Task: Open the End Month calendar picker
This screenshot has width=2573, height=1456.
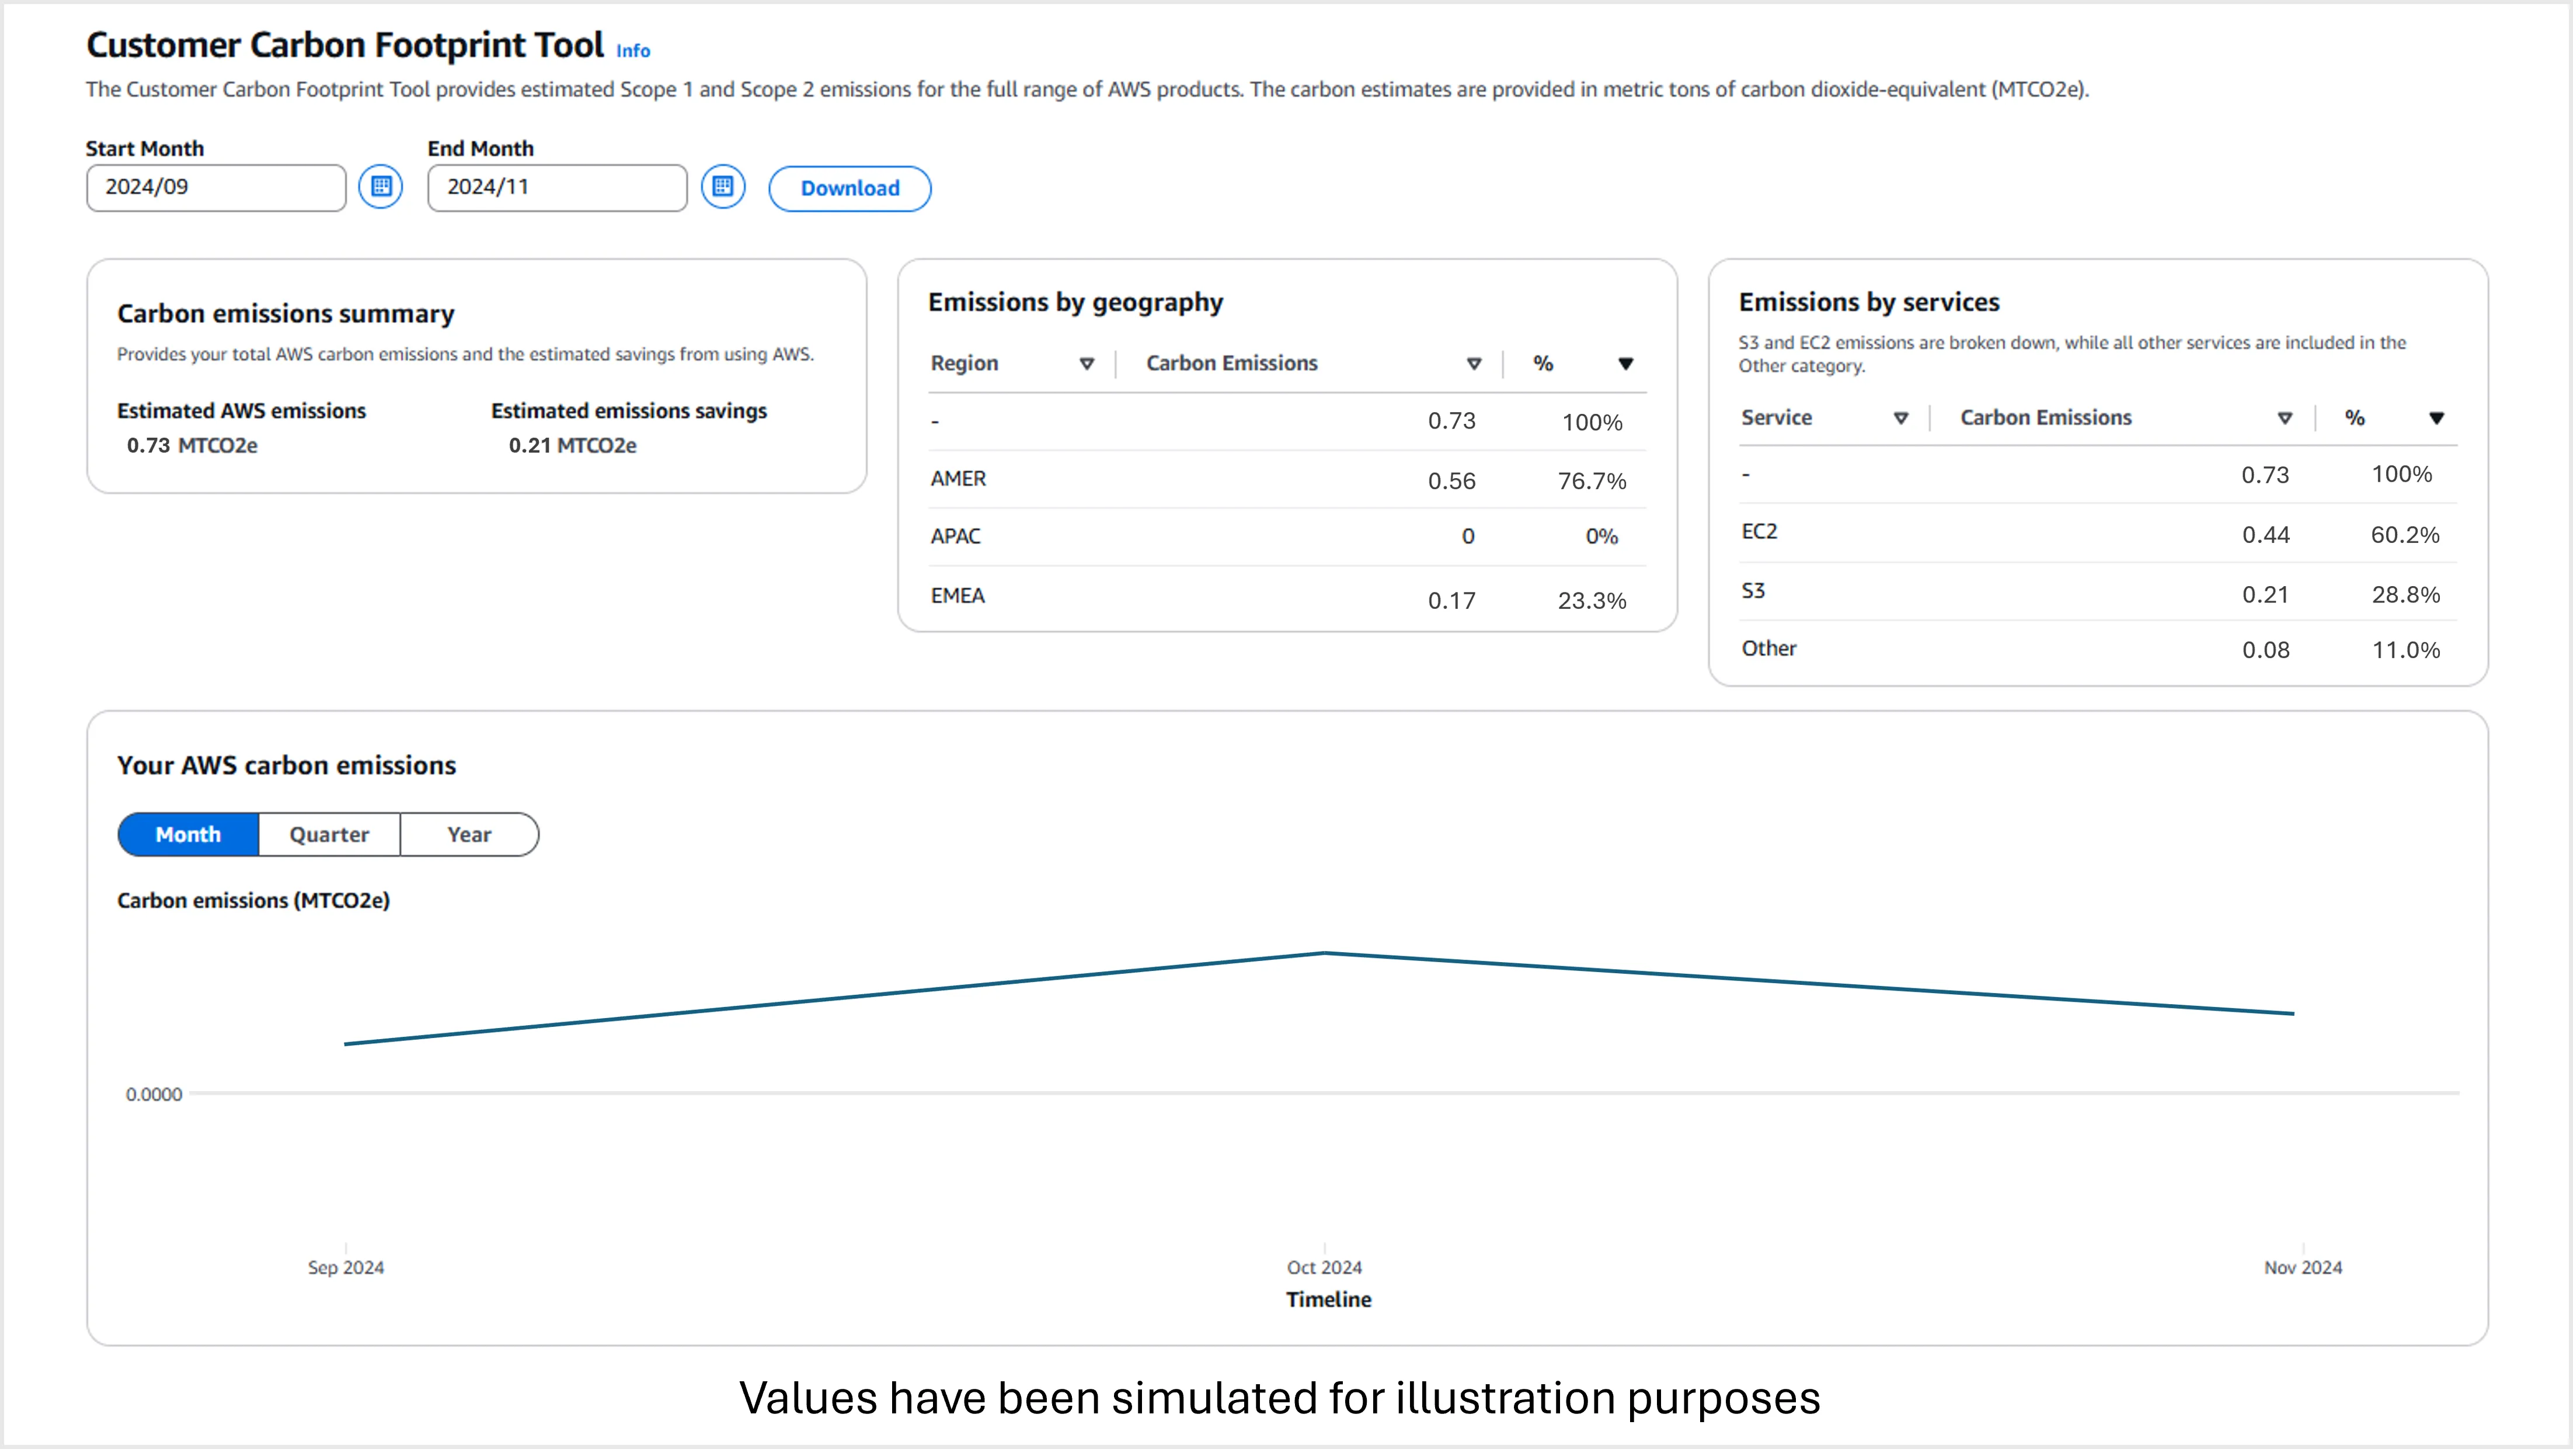Action: pyautogui.click(x=723, y=186)
